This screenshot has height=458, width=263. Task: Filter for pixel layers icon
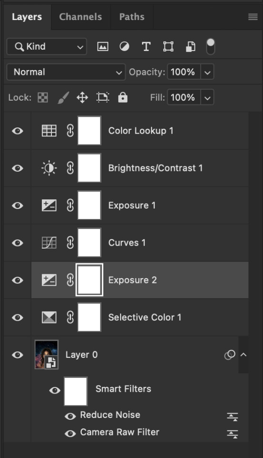102,46
